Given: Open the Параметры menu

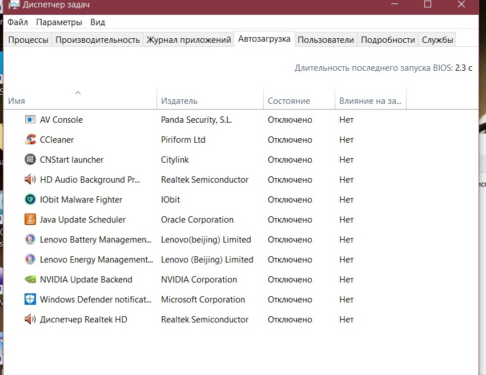Looking at the screenshot, I should point(59,22).
